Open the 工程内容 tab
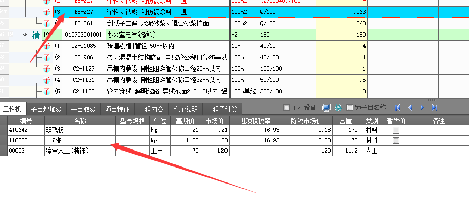The width and height of the screenshot is (469, 200). [151, 109]
